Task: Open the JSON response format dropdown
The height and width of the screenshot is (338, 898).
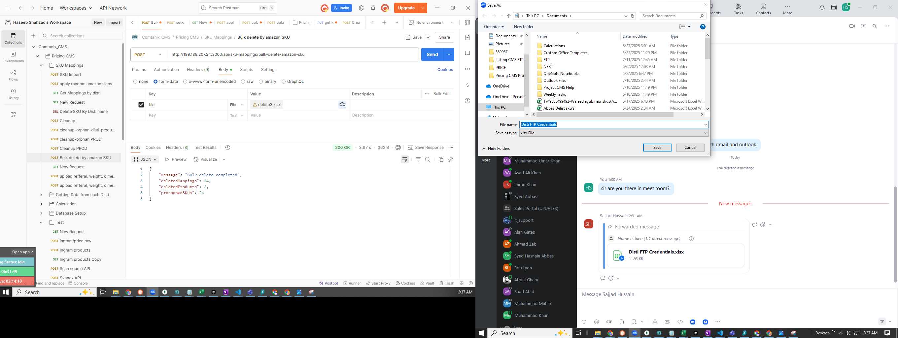Action: coord(145,159)
